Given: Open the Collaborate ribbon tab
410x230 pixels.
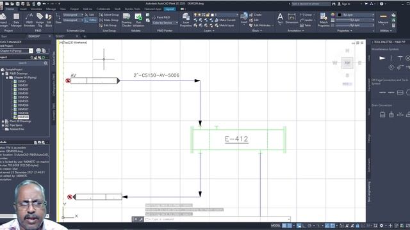Looking at the screenshot, I should pyautogui.click(x=103, y=9).
